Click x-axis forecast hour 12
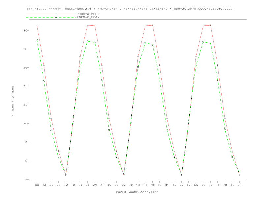Image resolution: width=261 pixels, height=201 pixels. pyautogui.click(x=66, y=185)
